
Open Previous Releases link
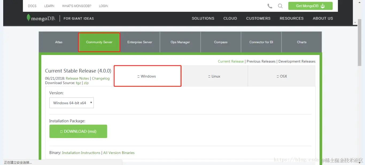pyautogui.click(x=261, y=61)
